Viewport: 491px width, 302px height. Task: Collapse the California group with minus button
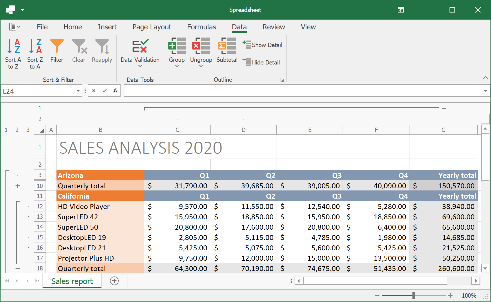click(18, 269)
